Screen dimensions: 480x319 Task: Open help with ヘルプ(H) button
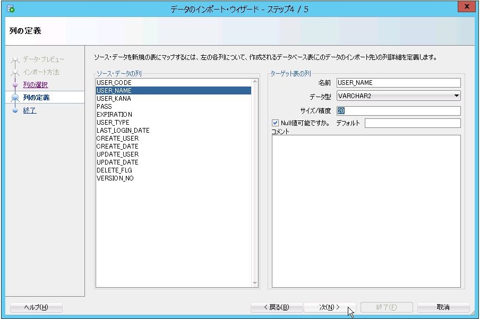(x=36, y=307)
